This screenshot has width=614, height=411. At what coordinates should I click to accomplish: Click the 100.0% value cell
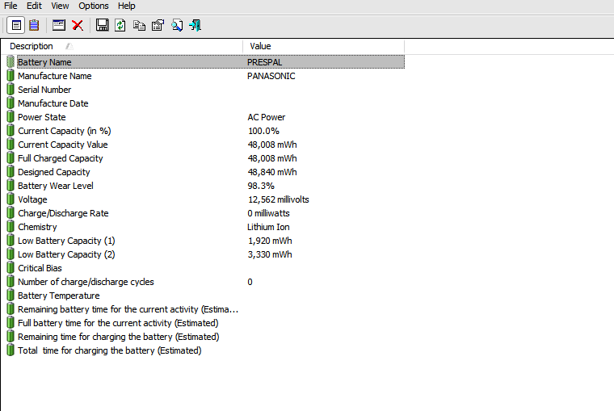pyautogui.click(x=263, y=131)
